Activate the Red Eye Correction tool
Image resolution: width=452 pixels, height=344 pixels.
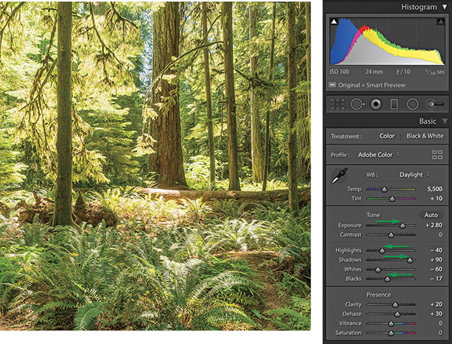coord(376,103)
